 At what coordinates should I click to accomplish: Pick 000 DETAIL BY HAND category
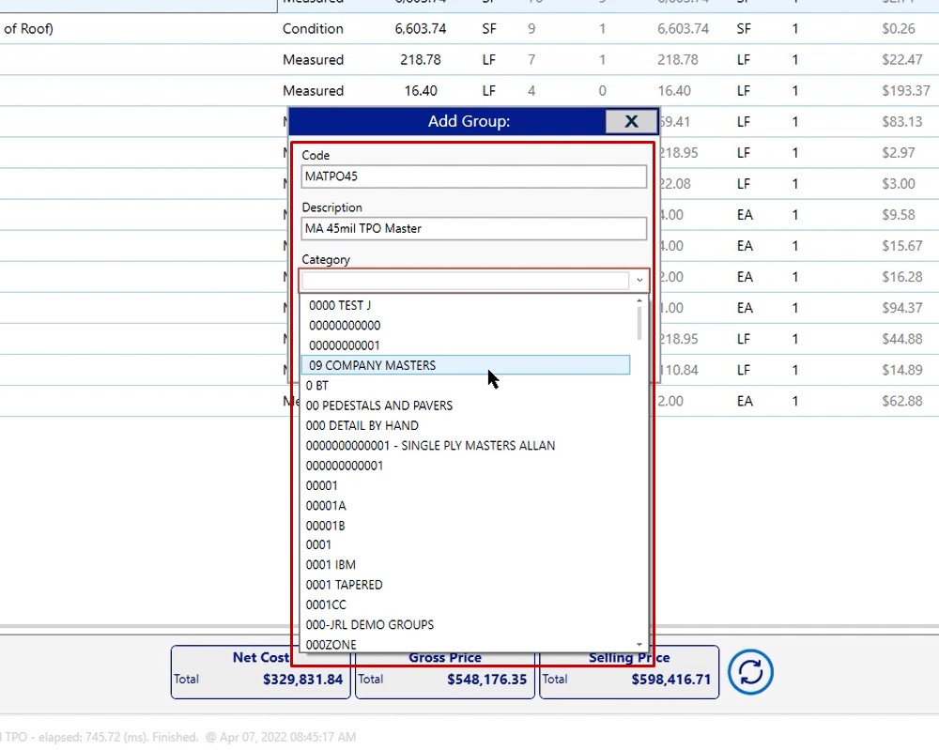[x=362, y=425]
